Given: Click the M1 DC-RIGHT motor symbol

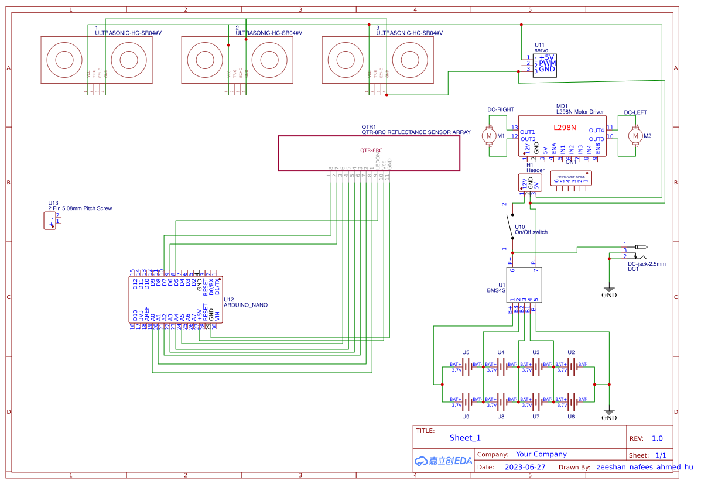Looking at the screenshot, I should (489, 136).
